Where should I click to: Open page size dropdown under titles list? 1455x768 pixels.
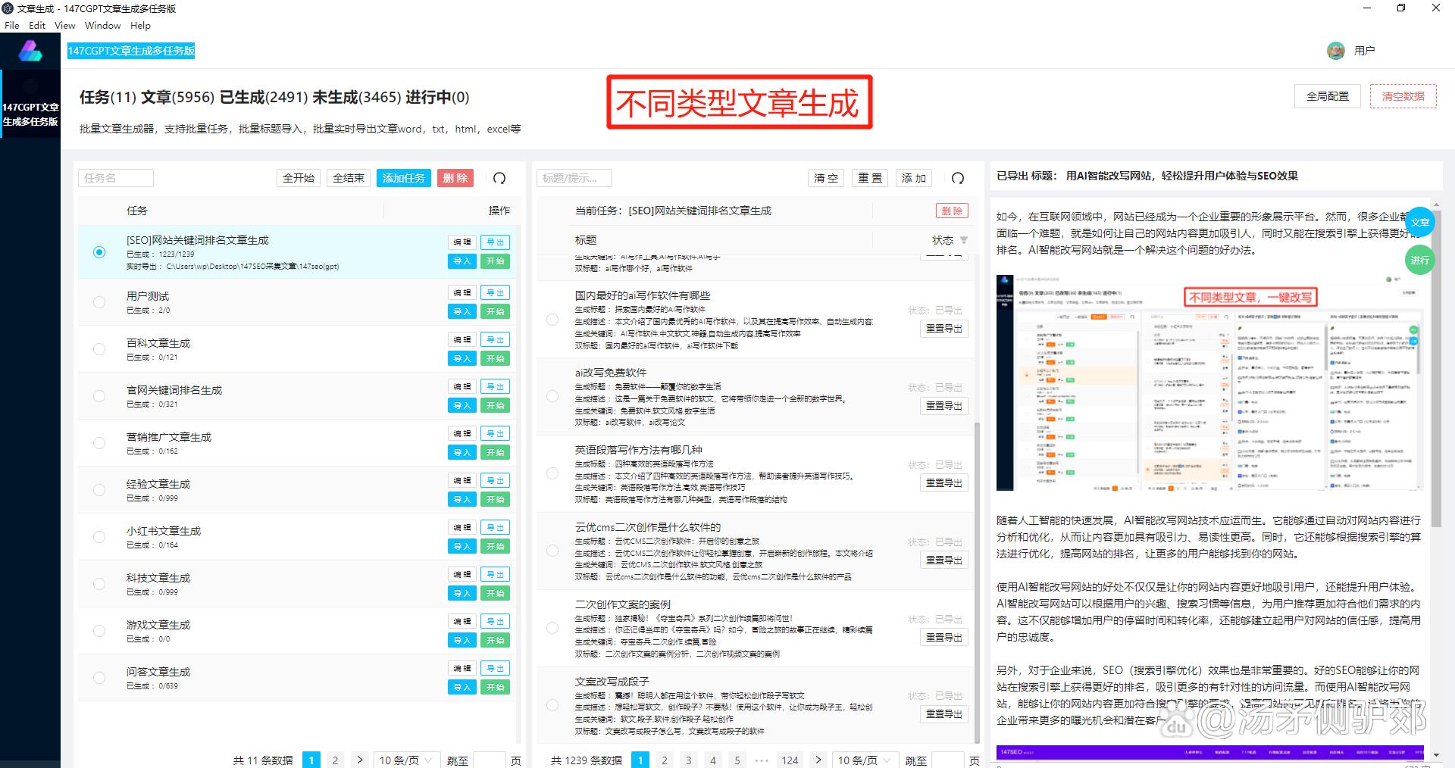(863, 760)
